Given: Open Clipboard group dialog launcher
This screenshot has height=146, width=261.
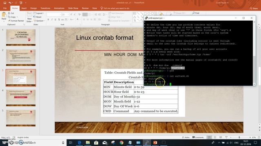Looking at the screenshot, I should pyautogui.click(x=24, y=24).
